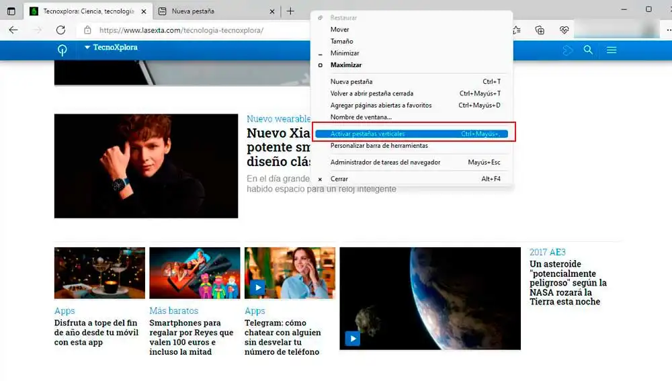Minimize the browser window
Image resolution: width=672 pixels, height=381 pixels.
point(624,9)
